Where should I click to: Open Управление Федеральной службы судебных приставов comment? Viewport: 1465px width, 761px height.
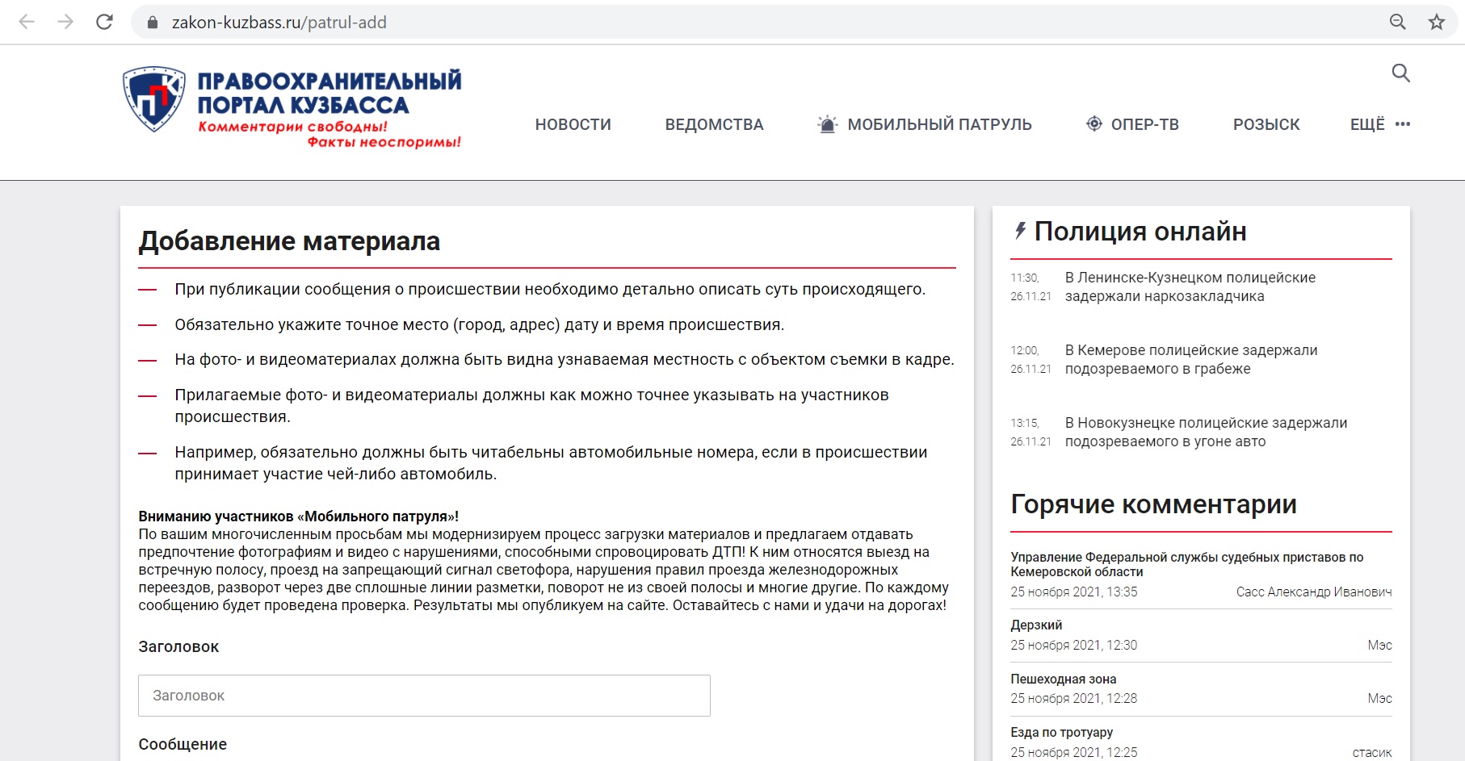tap(1186, 564)
